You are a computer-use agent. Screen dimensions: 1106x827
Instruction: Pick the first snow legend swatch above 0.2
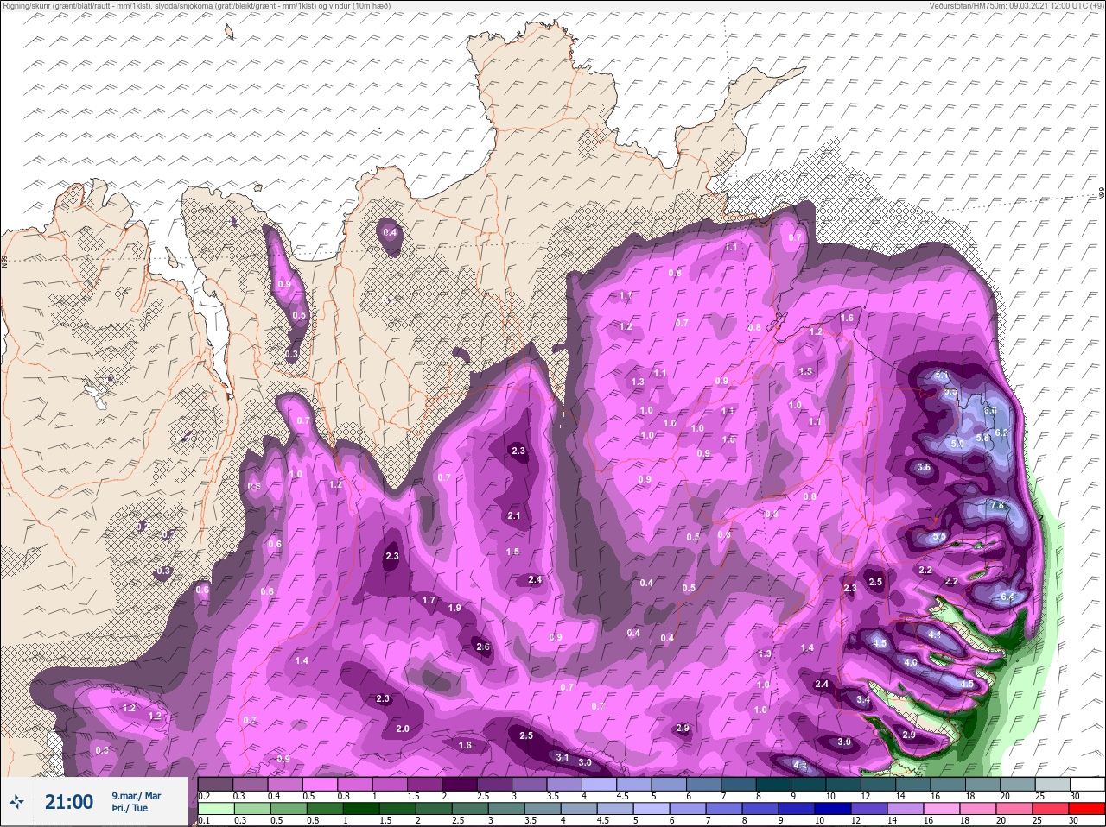click(214, 784)
